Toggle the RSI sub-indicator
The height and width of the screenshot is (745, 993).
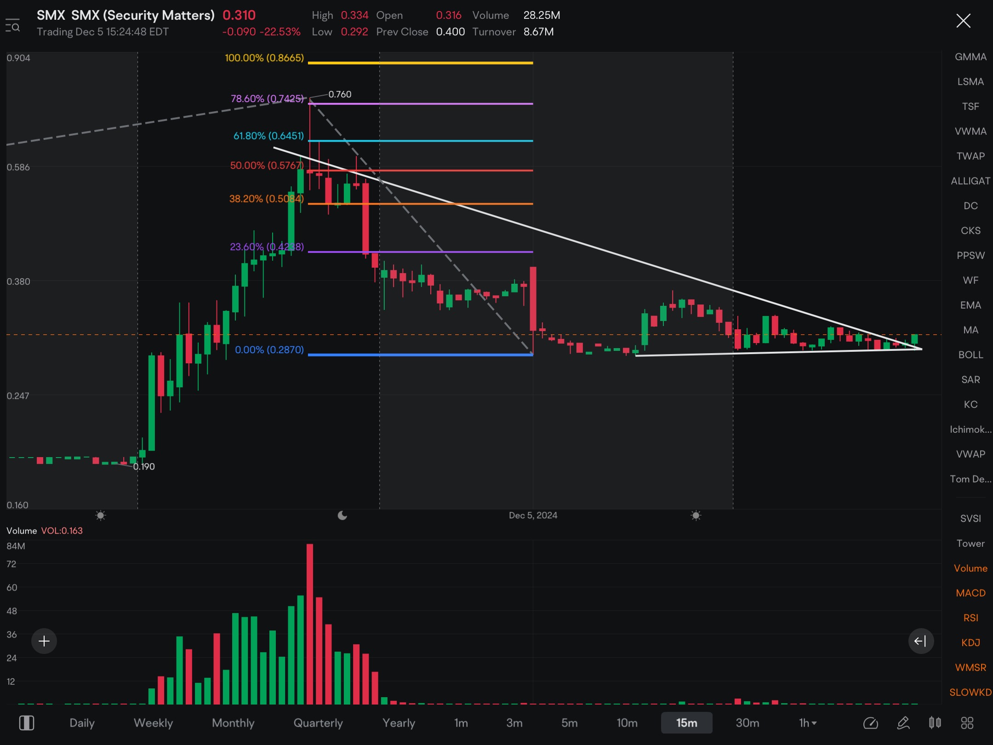[x=970, y=618]
